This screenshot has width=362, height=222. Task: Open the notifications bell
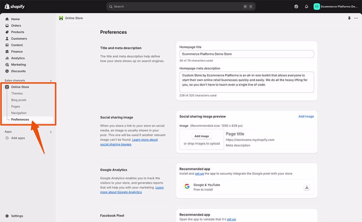click(306, 7)
